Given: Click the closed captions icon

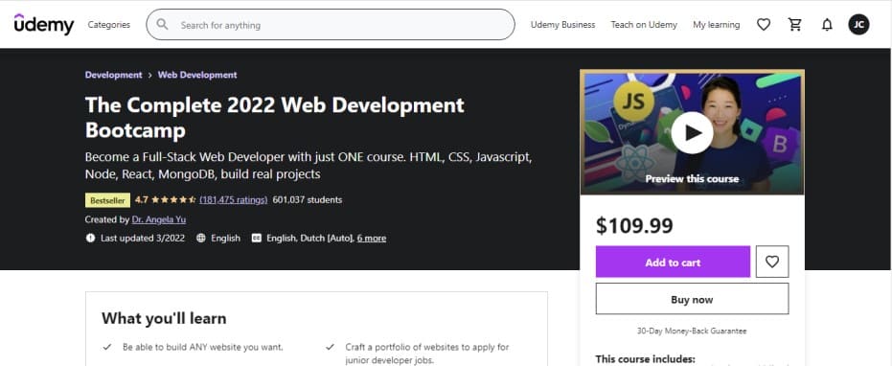Looking at the screenshot, I should click(257, 238).
